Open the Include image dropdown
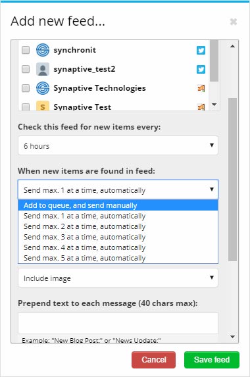This screenshot has height=377, width=250. [118, 278]
